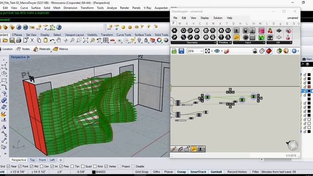Toggle the Int osnap checkbox
Screen dimensions: 313x176
click(52, 166)
